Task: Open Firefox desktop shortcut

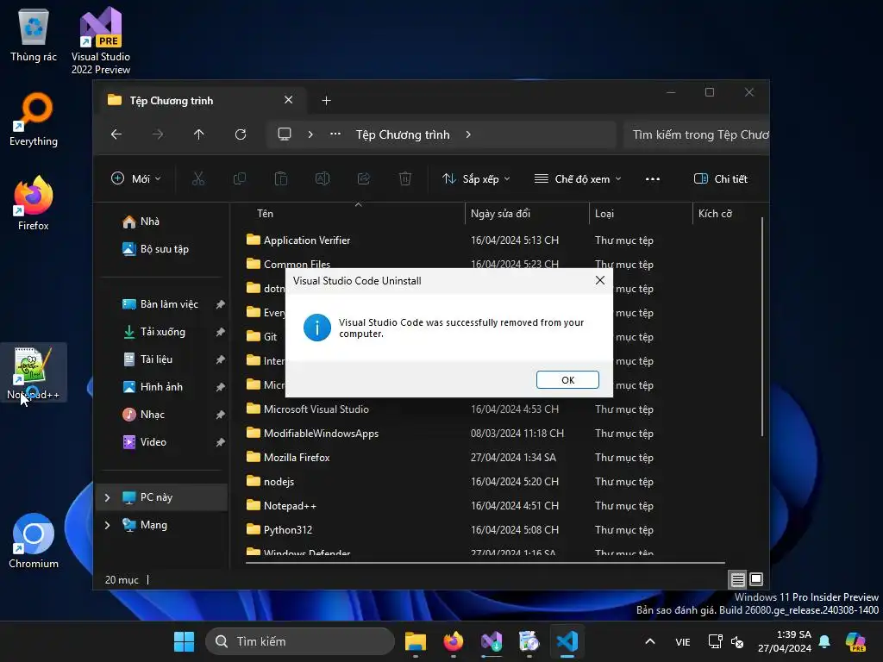Action: [x=34, y=203]
